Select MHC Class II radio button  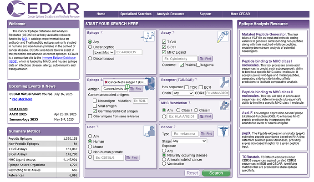click(196, 110)
